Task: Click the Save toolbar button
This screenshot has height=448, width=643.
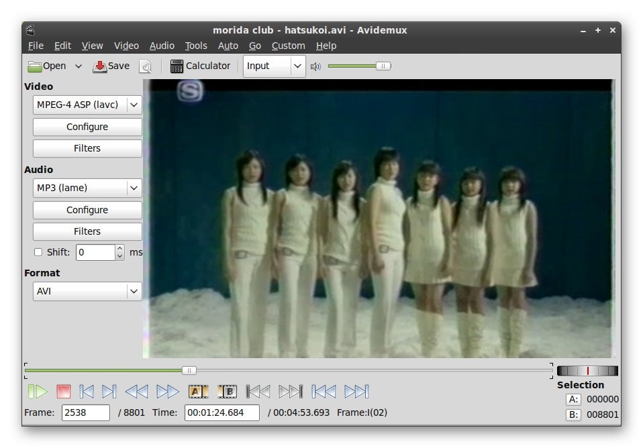Action: coord(111,66)
